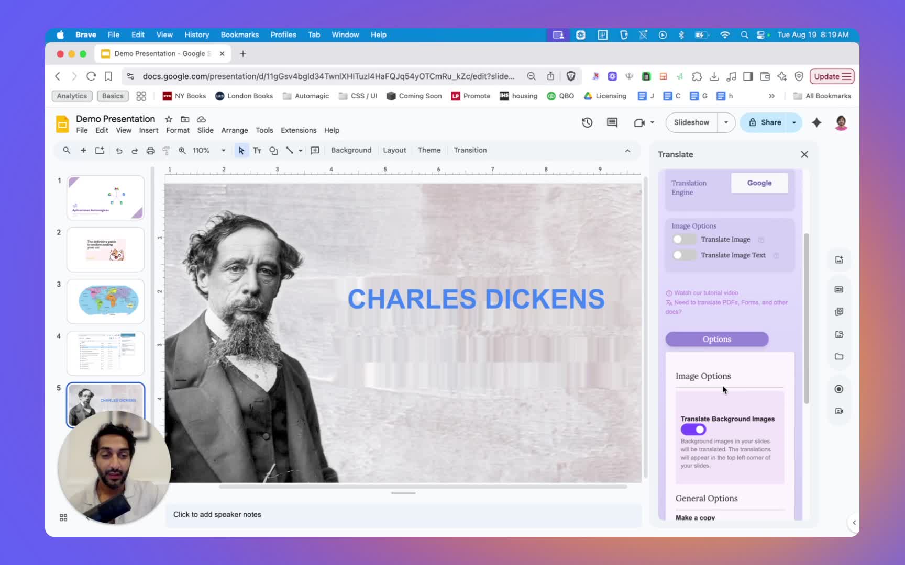This screenshot has width=905, height=565.
Task: Select the text box tool
Action: [x=257, y=151]
